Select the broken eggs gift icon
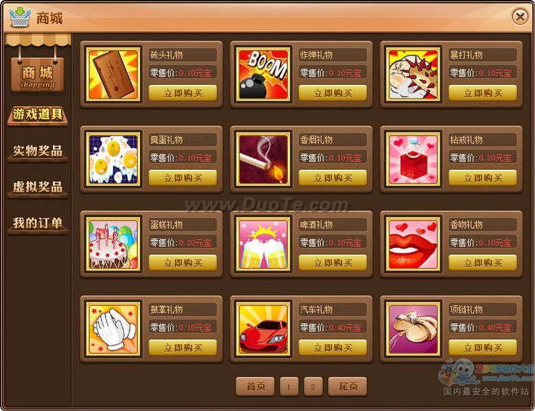Screen dimensions: 535x411 pyautogui.click(x=113, y=159)
